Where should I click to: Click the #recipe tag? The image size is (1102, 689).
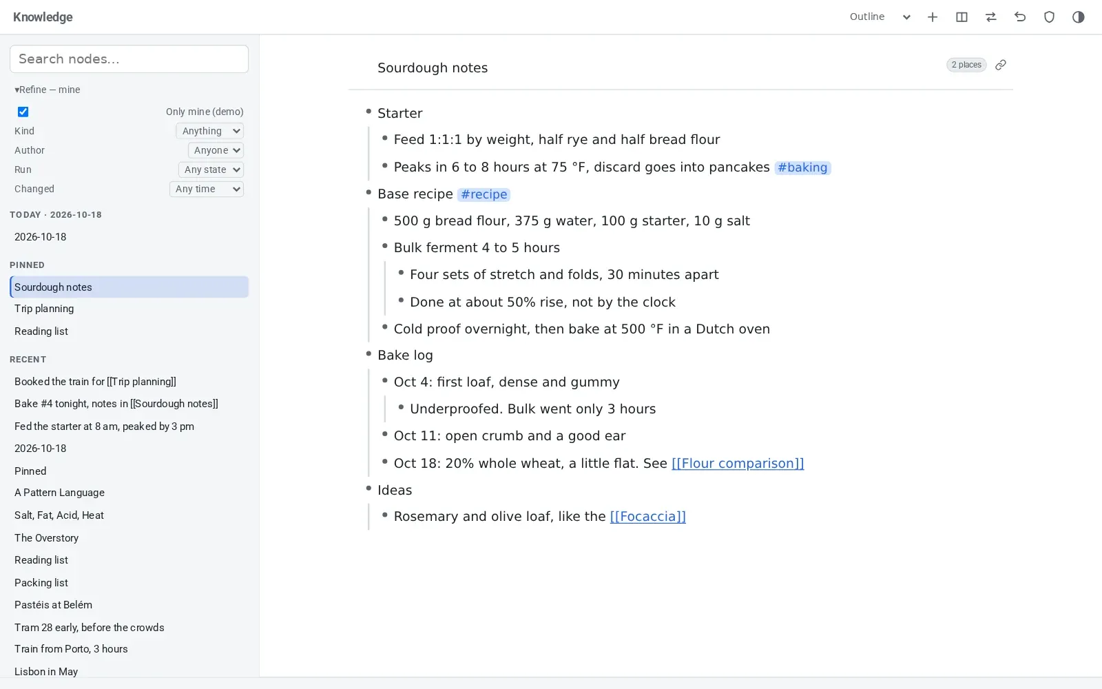point(484,194)
